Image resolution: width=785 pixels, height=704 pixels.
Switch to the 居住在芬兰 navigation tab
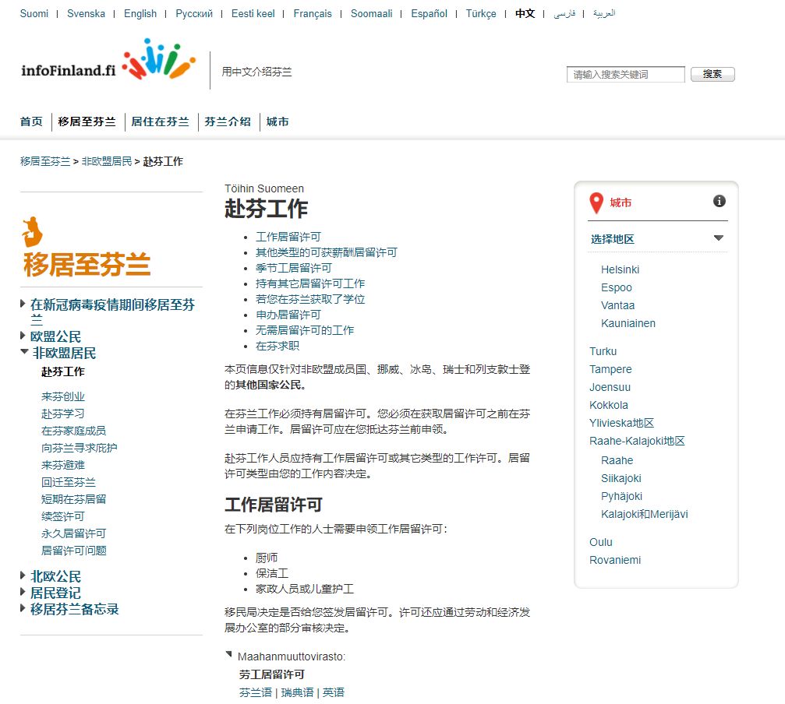click(x=160, y=121)
